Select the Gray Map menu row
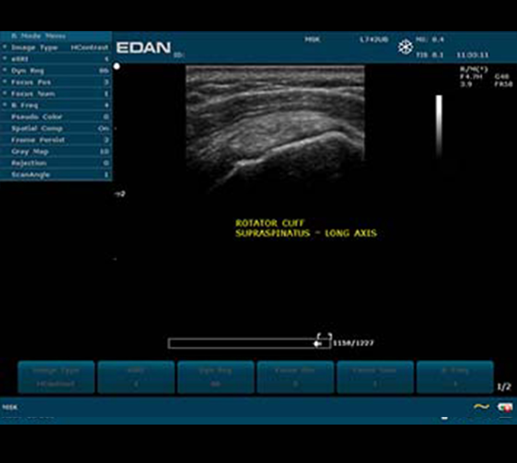517x463 pixels. 56,151
